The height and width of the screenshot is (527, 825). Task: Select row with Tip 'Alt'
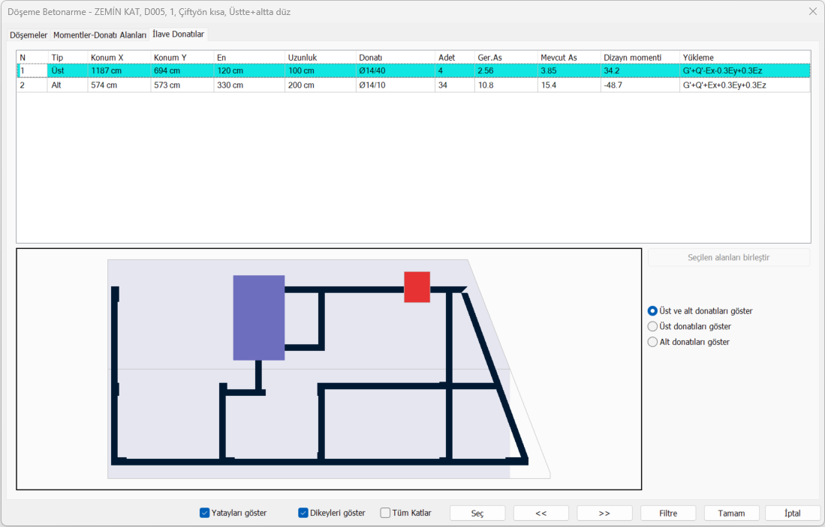click(414, 85)
